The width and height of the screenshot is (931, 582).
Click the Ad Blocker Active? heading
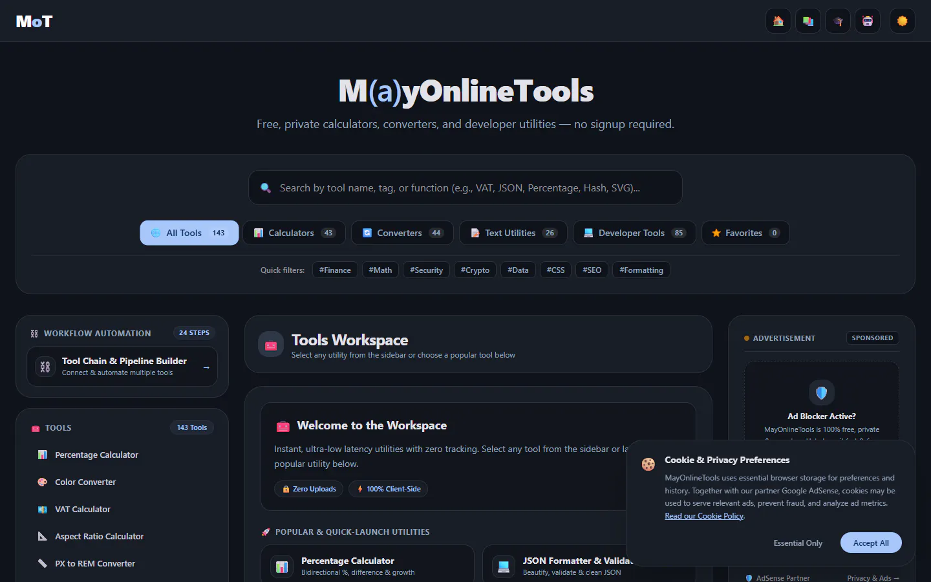(x=822, y=416)
